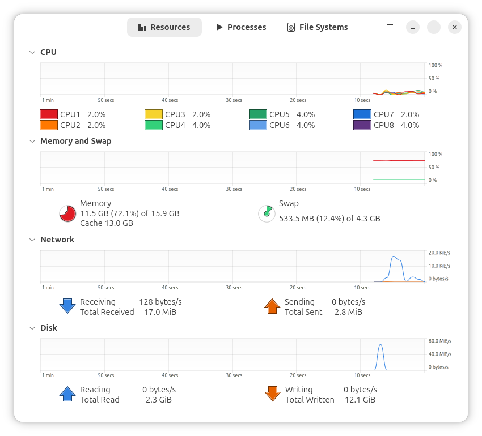Collapse the Memory and Swap section
The width and height of the screenshot is (482, 436).
pos(32,141)
